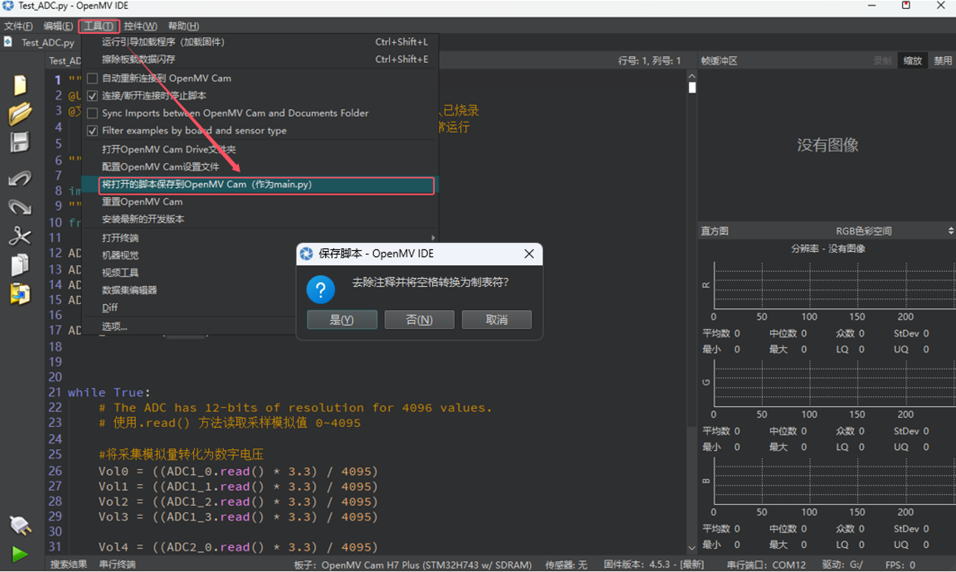Click the Vol0 assignment code line
This screenshot has height=572, width=956.
point(238,471)
